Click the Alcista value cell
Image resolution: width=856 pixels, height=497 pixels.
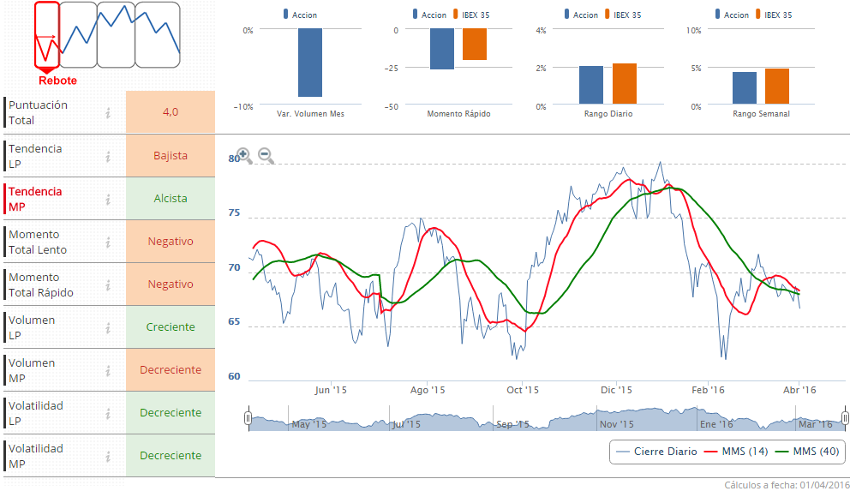click(171, 199)
